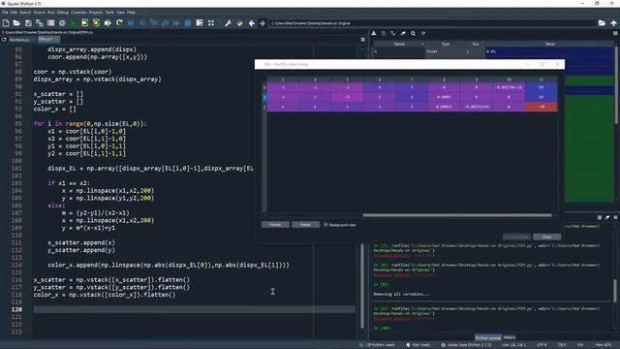
Task: Click conda base environment in status bar
Action: coord(466,345)
